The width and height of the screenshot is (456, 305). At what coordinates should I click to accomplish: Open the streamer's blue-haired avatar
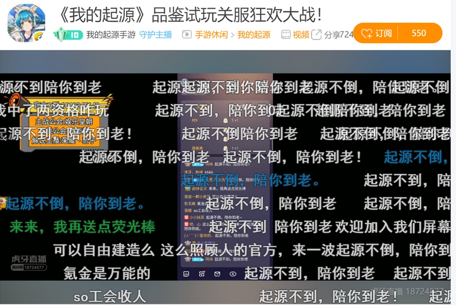pos(26,23)
